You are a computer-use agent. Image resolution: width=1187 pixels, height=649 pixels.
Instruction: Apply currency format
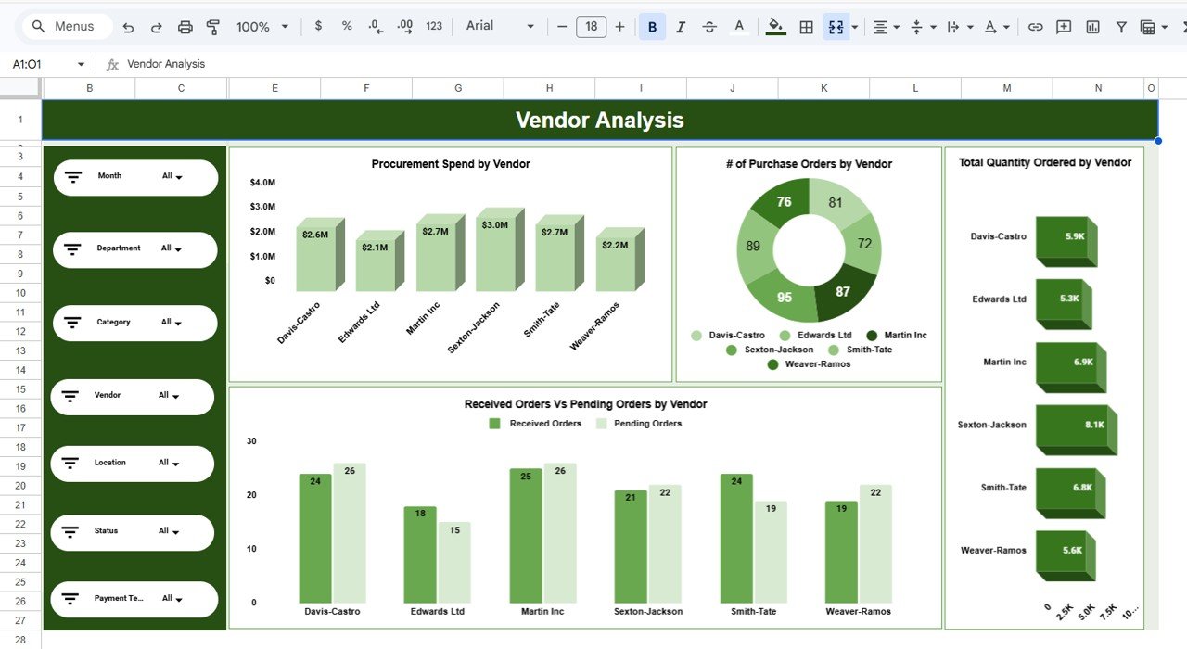click(318, 26)
